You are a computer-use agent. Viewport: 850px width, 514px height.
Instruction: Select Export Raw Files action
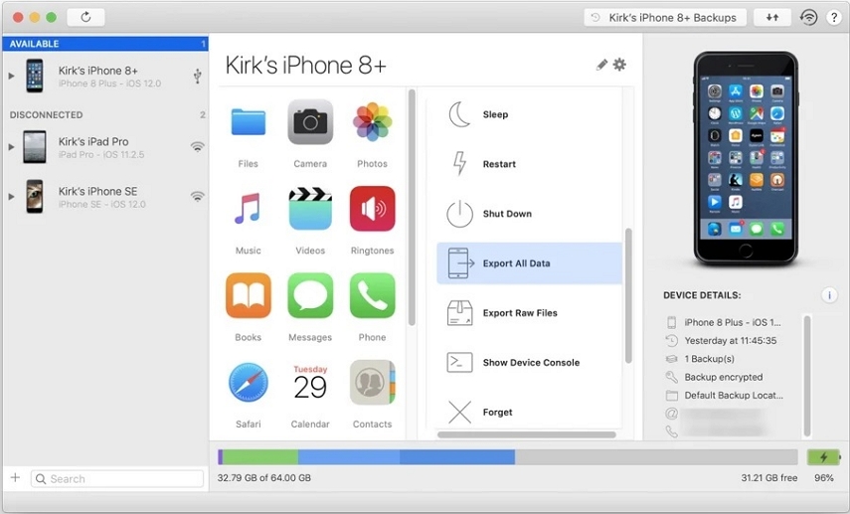click(529, 313)
